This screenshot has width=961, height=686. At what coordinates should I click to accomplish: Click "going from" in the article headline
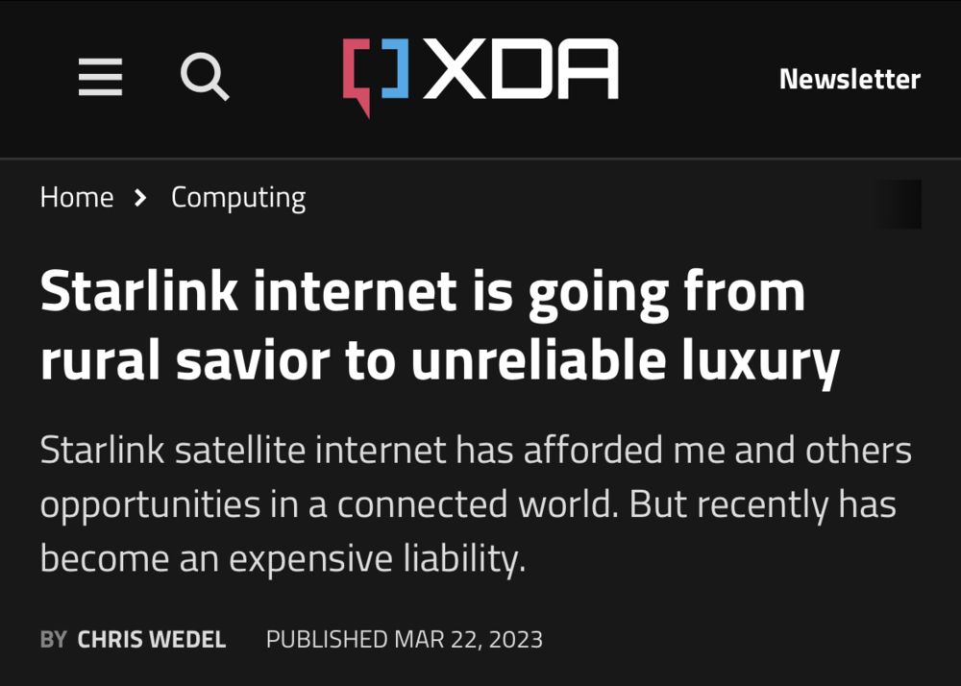(667, 292)
